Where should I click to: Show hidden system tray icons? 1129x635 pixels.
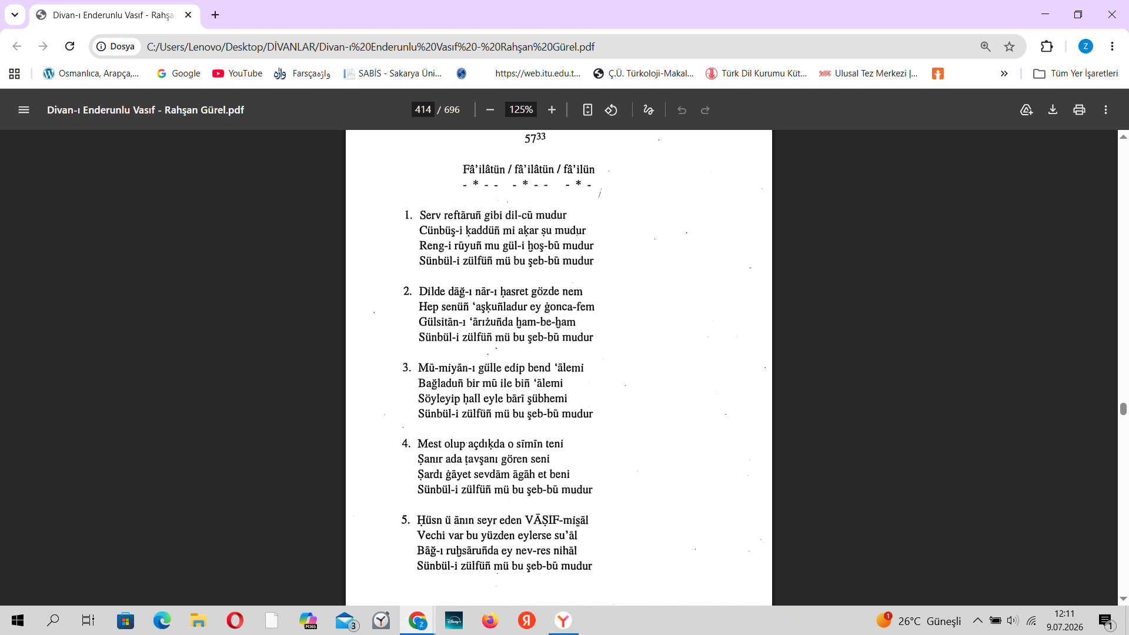(977, 620)
